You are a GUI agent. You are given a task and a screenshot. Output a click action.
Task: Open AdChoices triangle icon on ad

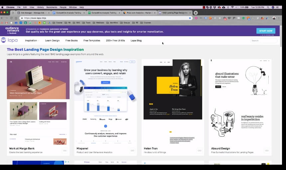click(x=66, y=162)
